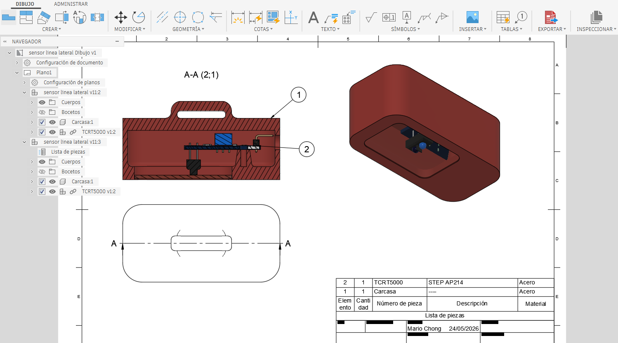Screen dimensions: 618x343
Task: Expand Configuración de documento node
Action: 17,63
